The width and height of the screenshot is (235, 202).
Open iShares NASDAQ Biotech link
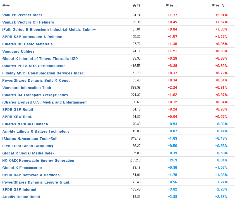pyautogui.click(x=25, y=124)
